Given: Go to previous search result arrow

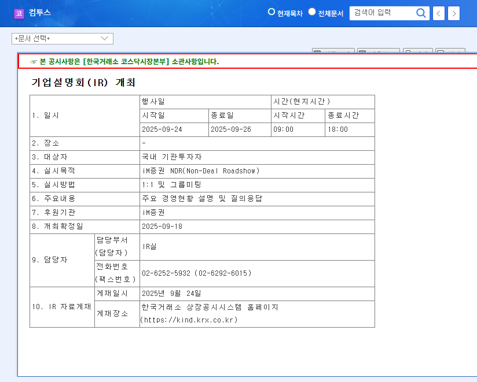Looking at the screenshot, I should (x=438, y=13).
